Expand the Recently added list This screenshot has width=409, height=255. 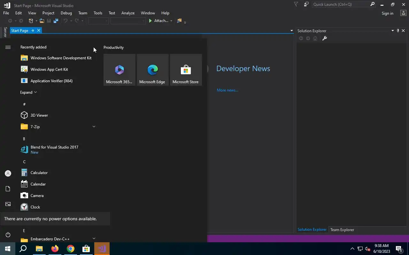pos(28,92)
